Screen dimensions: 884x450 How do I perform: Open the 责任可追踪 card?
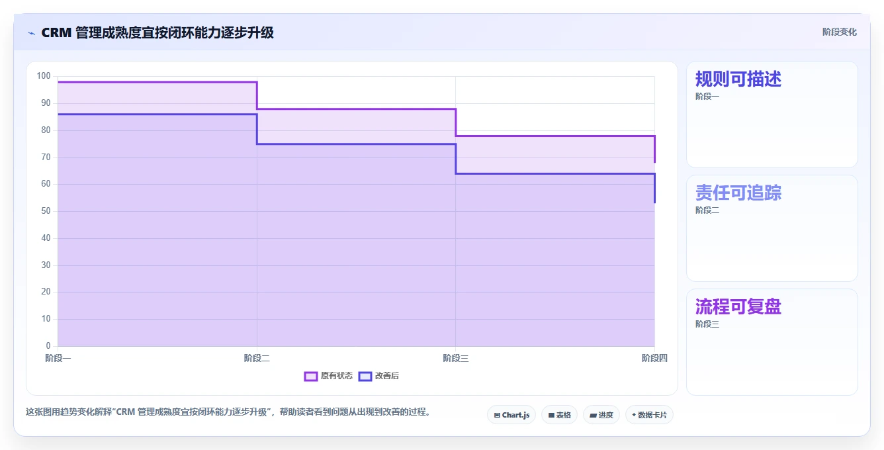pyautogui.click(x=772, y=228)
